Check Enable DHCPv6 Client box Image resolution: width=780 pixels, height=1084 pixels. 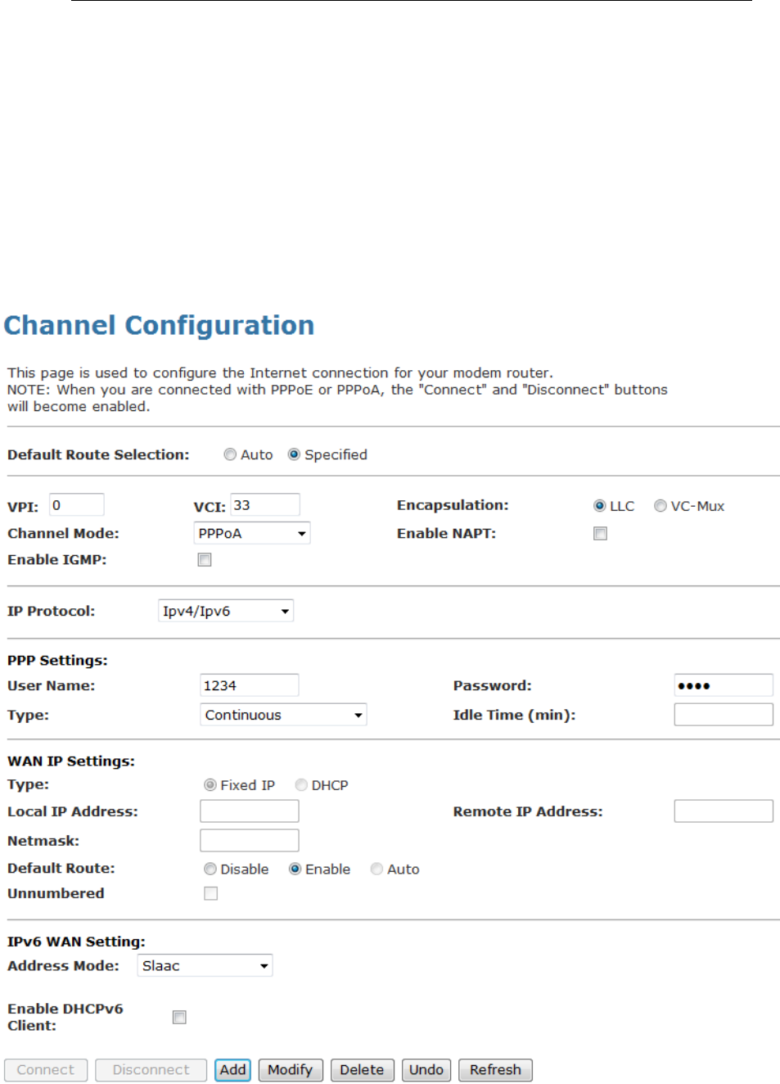point(179,1017)
